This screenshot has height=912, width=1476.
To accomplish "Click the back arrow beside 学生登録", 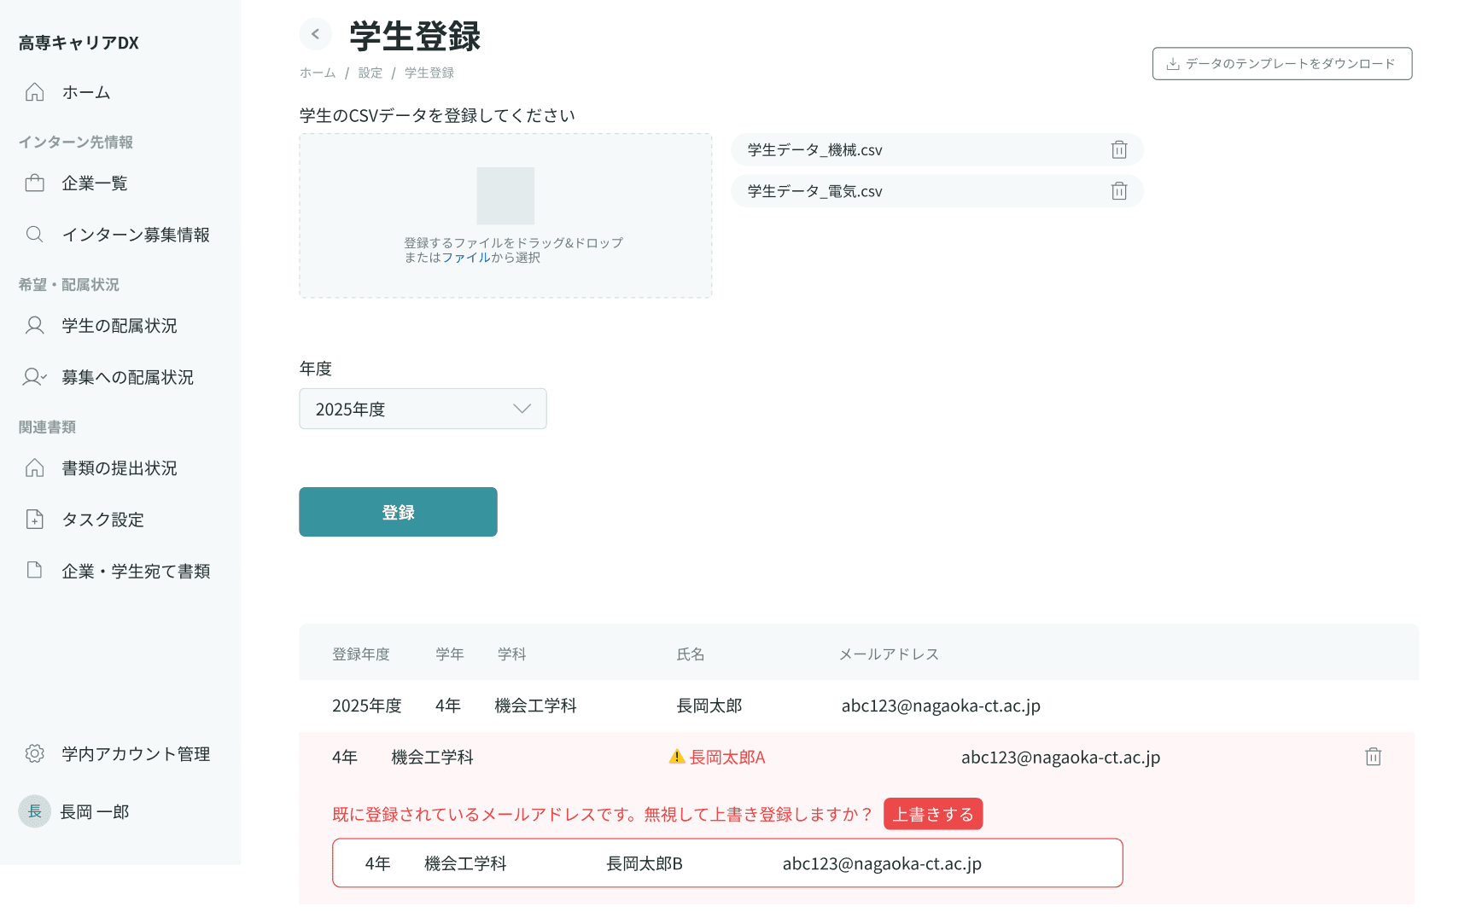I will tap(316, 34).
